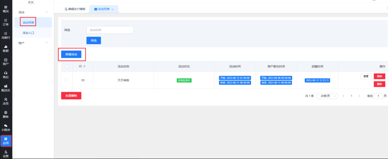Tick the select-all checkbox in table header
Screen dimensions: 388x159
click(67, 66)
